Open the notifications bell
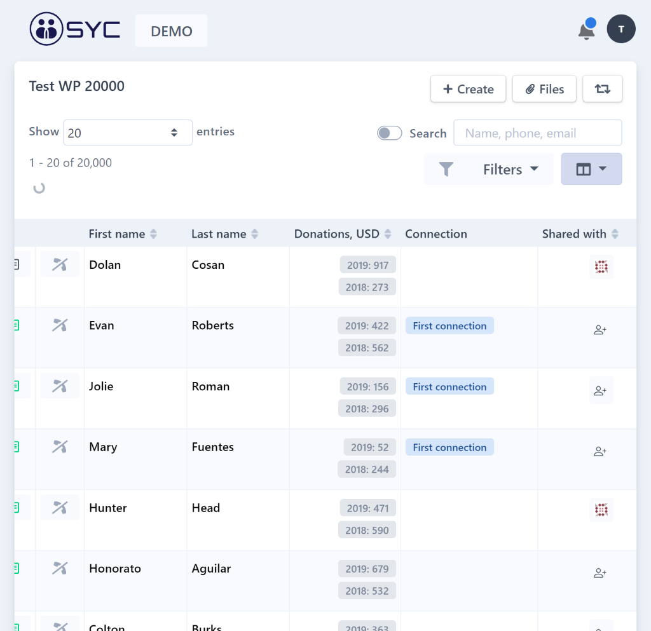 click(x=586, y=31)
